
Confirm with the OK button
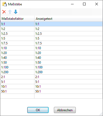(x=38, y=110)
